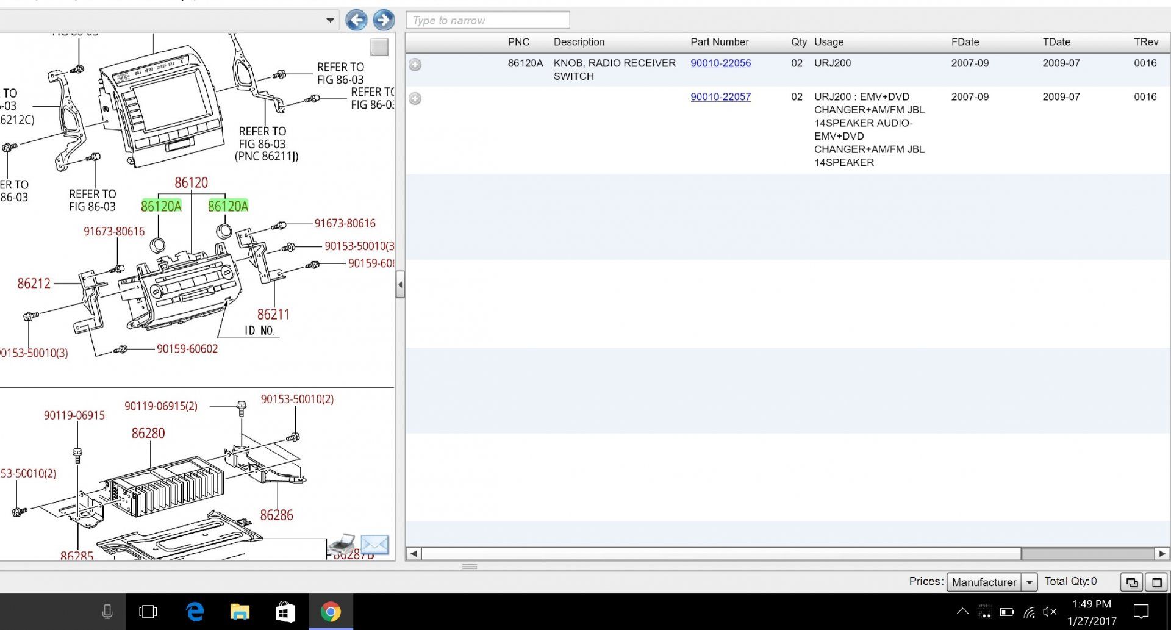Click the muted volume tray icon

1050,612
